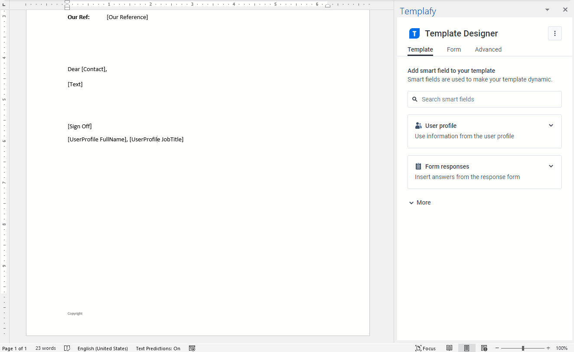Expand the User profile smart fields section

[551, 125]
